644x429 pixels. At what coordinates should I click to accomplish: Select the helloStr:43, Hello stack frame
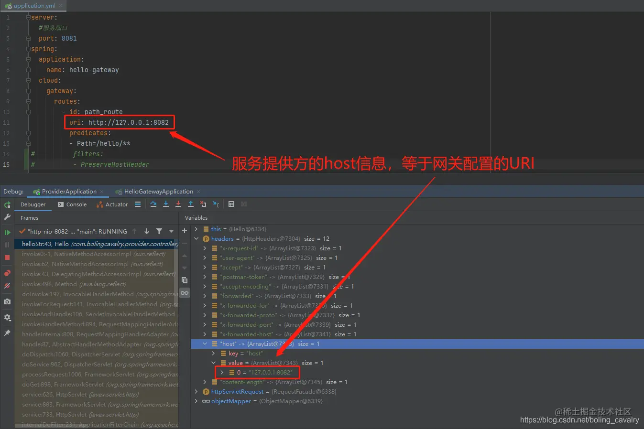[97, 244]
